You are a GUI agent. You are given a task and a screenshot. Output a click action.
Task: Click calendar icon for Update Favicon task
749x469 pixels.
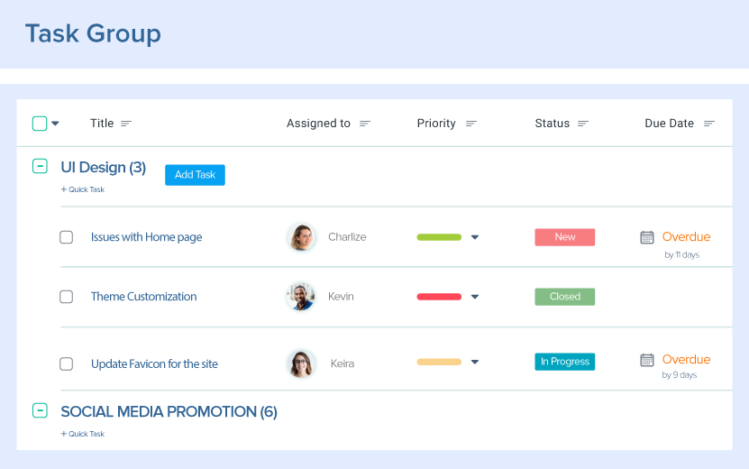click(x=647, y=360)
